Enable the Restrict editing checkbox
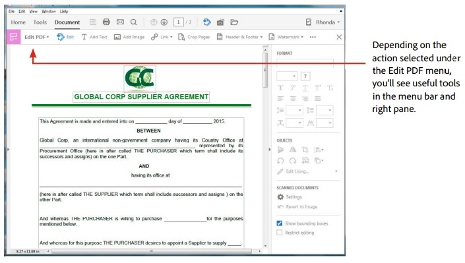The image size is (465, 263). (x=280, y=233)
